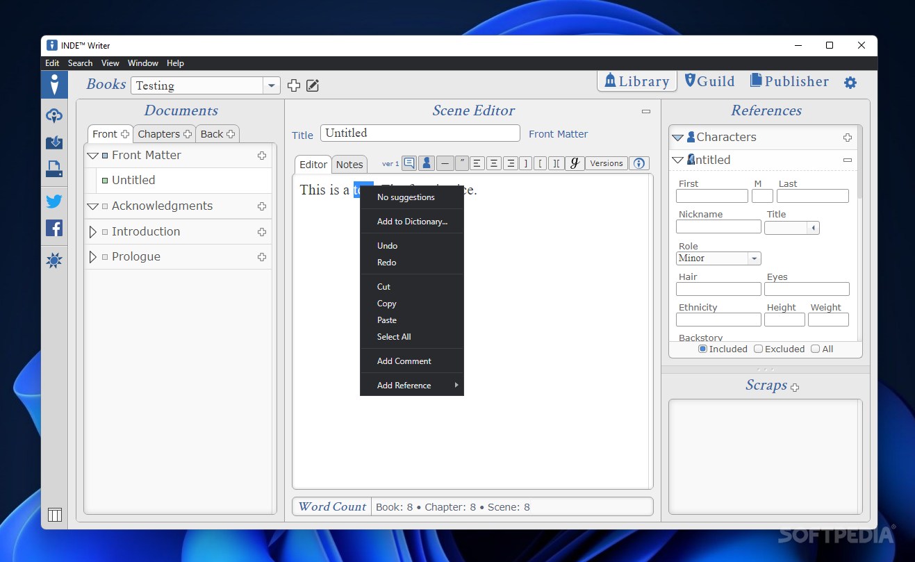915x562 pixels.
Task: Choose Add Comment in context menu
Action: [412, 361]
